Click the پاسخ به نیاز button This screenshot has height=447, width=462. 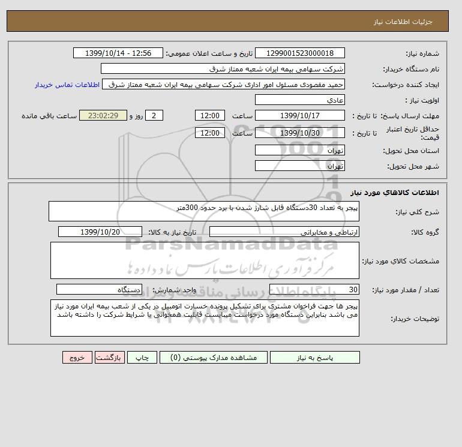(x=314, y=358)
